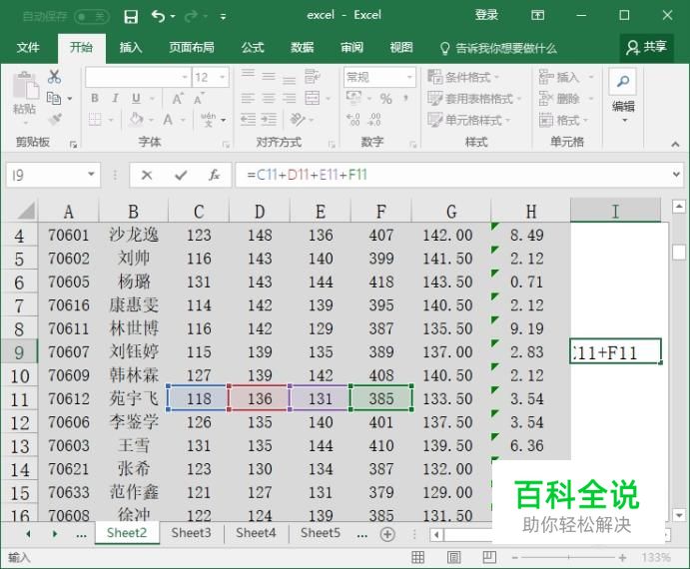The height and width of the screenshot is (569, 690).
Task: Click the Increase Decimal icon
Action: 353,119
